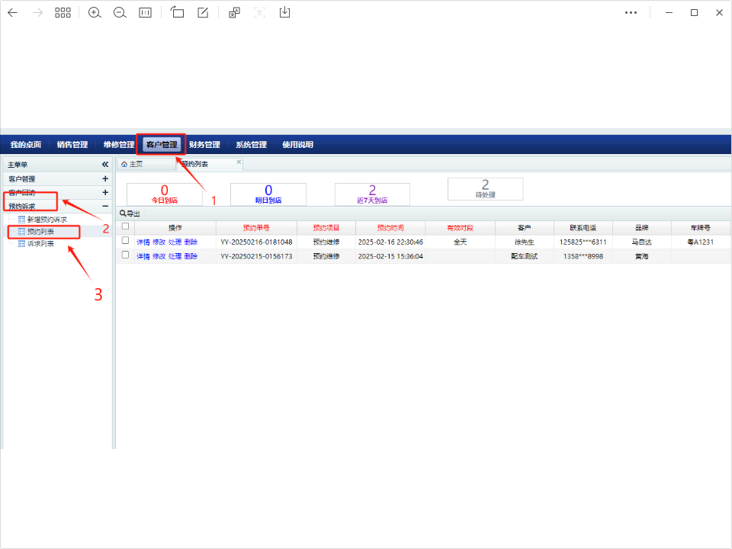Click the 导出 export button
The image size is (732, 549).
click(x=130, y=213)
